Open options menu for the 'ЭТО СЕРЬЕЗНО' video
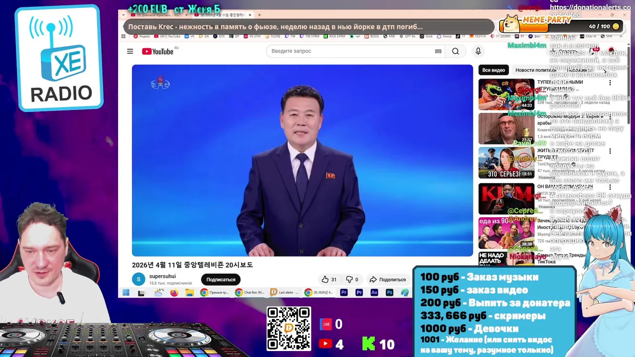 click(610, 151)
